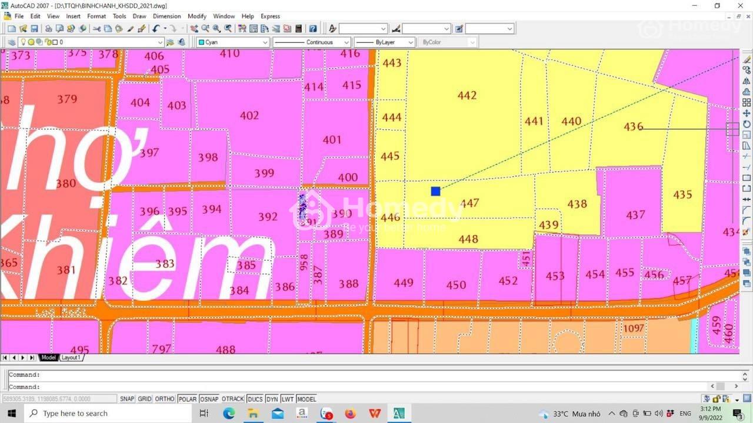Click the Text Style icon
The height and width of the screenshot is (423, 753).
point(332,28)
